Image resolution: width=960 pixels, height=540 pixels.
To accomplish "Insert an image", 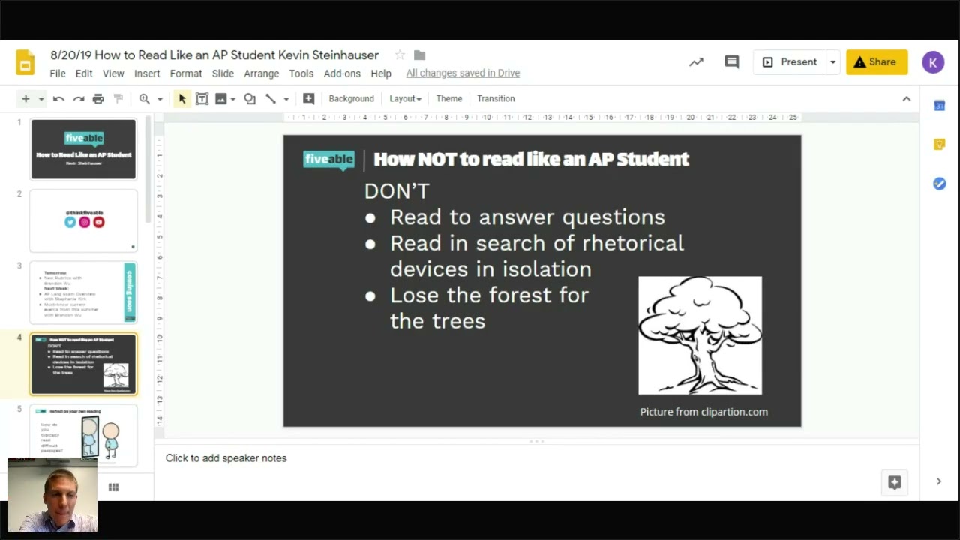I will [220, 98].
